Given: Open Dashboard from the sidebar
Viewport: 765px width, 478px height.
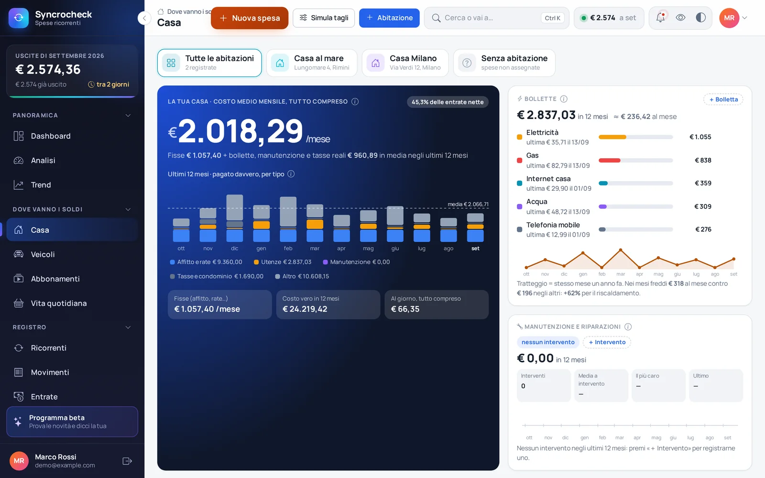Looking at the screenshot, I should (x=72, y=136).
